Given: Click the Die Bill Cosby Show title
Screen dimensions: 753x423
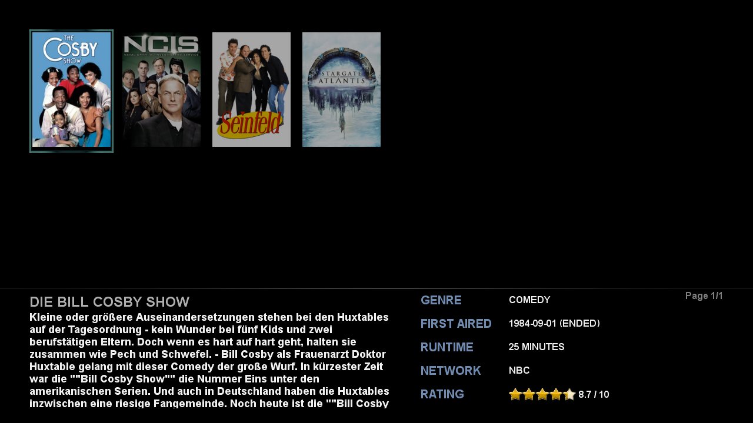Looking at the screenshot, I should (x=109, y=302).
